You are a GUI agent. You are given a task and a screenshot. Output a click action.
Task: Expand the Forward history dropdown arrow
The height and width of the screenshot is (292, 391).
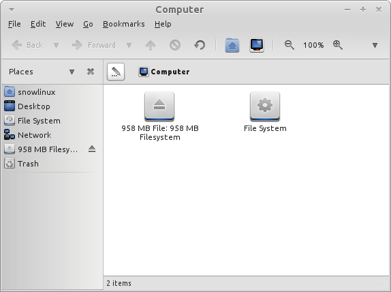coord(129,45)
